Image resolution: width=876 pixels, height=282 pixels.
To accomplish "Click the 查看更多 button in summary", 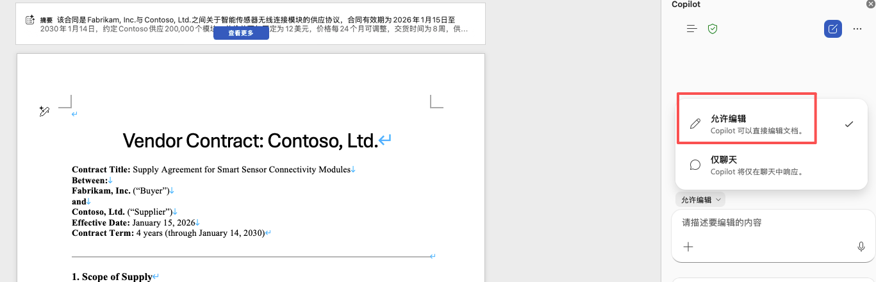I will [241, 33].
